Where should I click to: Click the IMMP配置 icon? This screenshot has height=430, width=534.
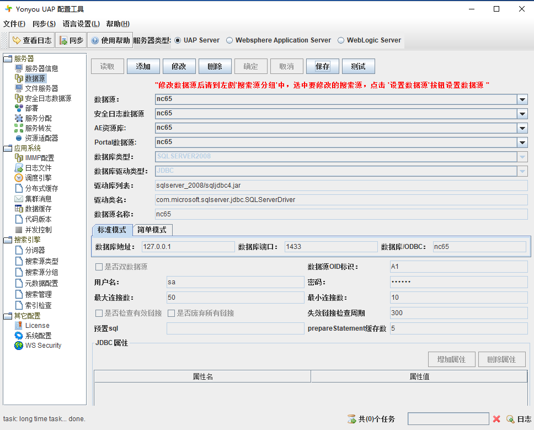pyautogui.click(x=19, y=158)
